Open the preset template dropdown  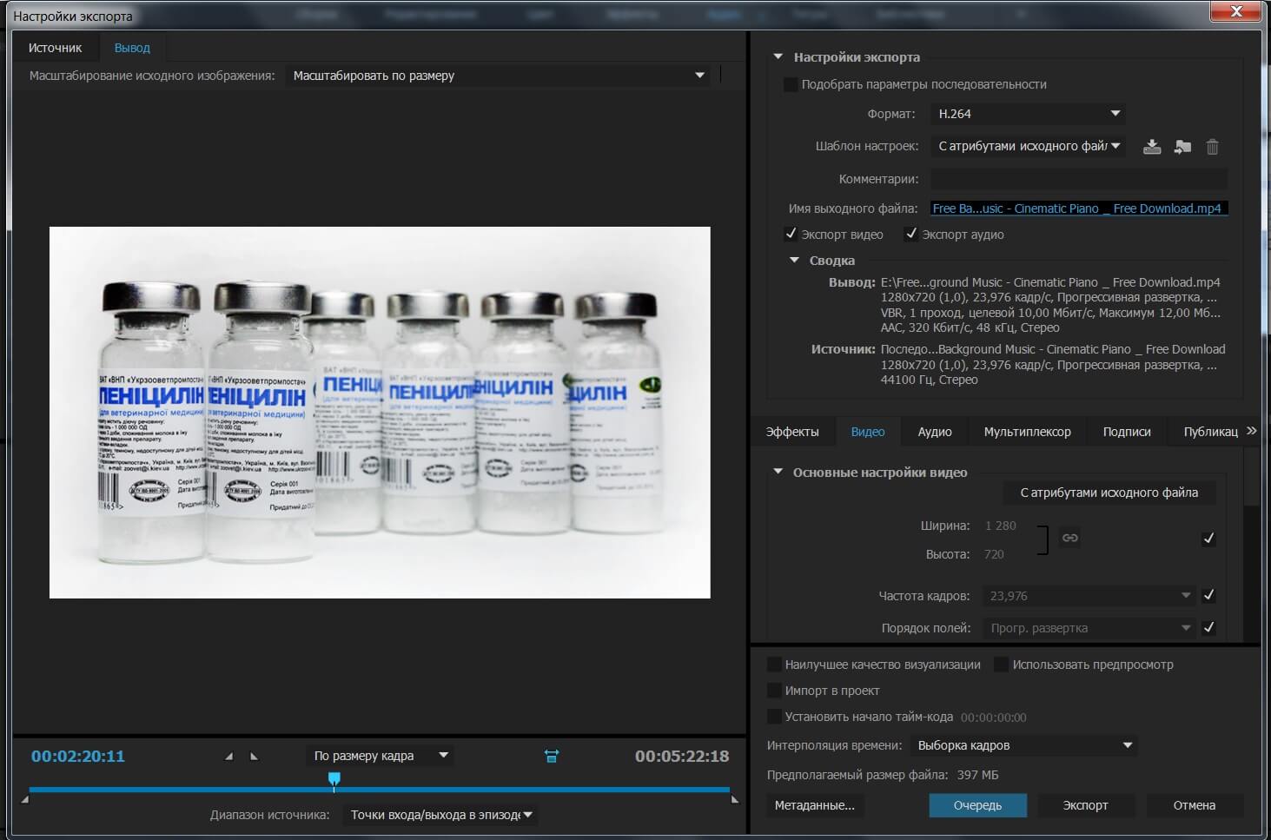click(x=1029, y=146)
